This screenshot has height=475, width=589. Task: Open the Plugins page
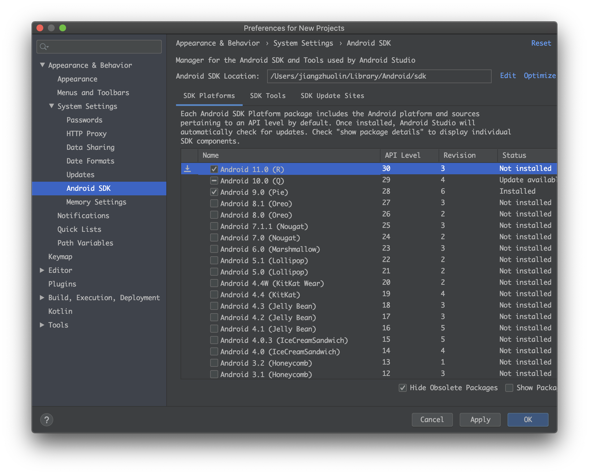coord(62,284)
